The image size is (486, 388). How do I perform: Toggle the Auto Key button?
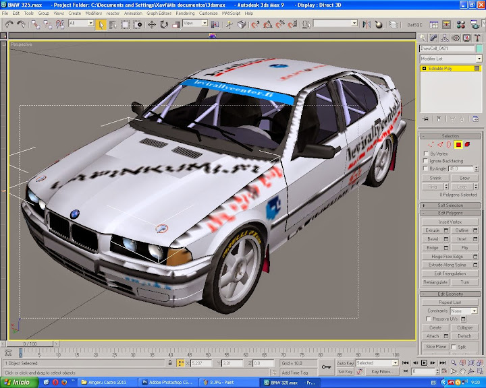pos(345,363)
